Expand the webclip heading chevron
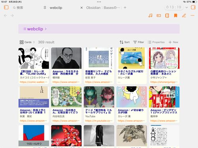 46,29
